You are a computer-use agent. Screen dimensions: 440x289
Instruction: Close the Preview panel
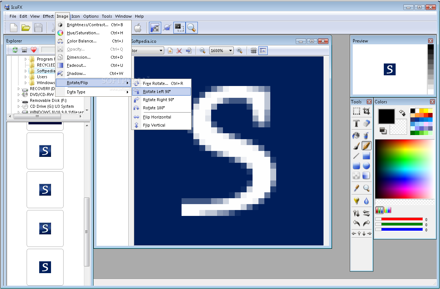tap(430, 41)
